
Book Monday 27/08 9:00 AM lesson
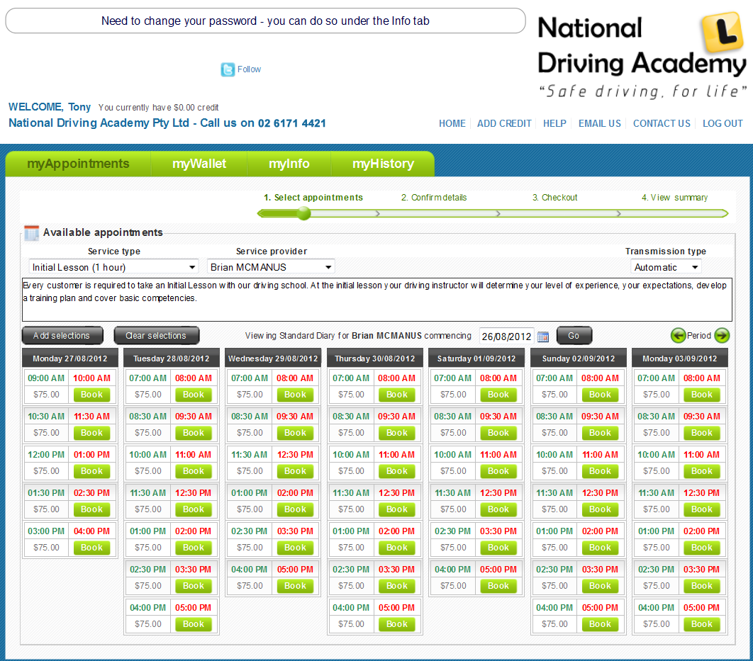(x=91, y=395)
